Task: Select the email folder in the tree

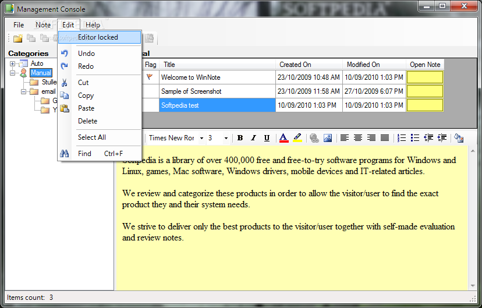Action: [48, 91]
